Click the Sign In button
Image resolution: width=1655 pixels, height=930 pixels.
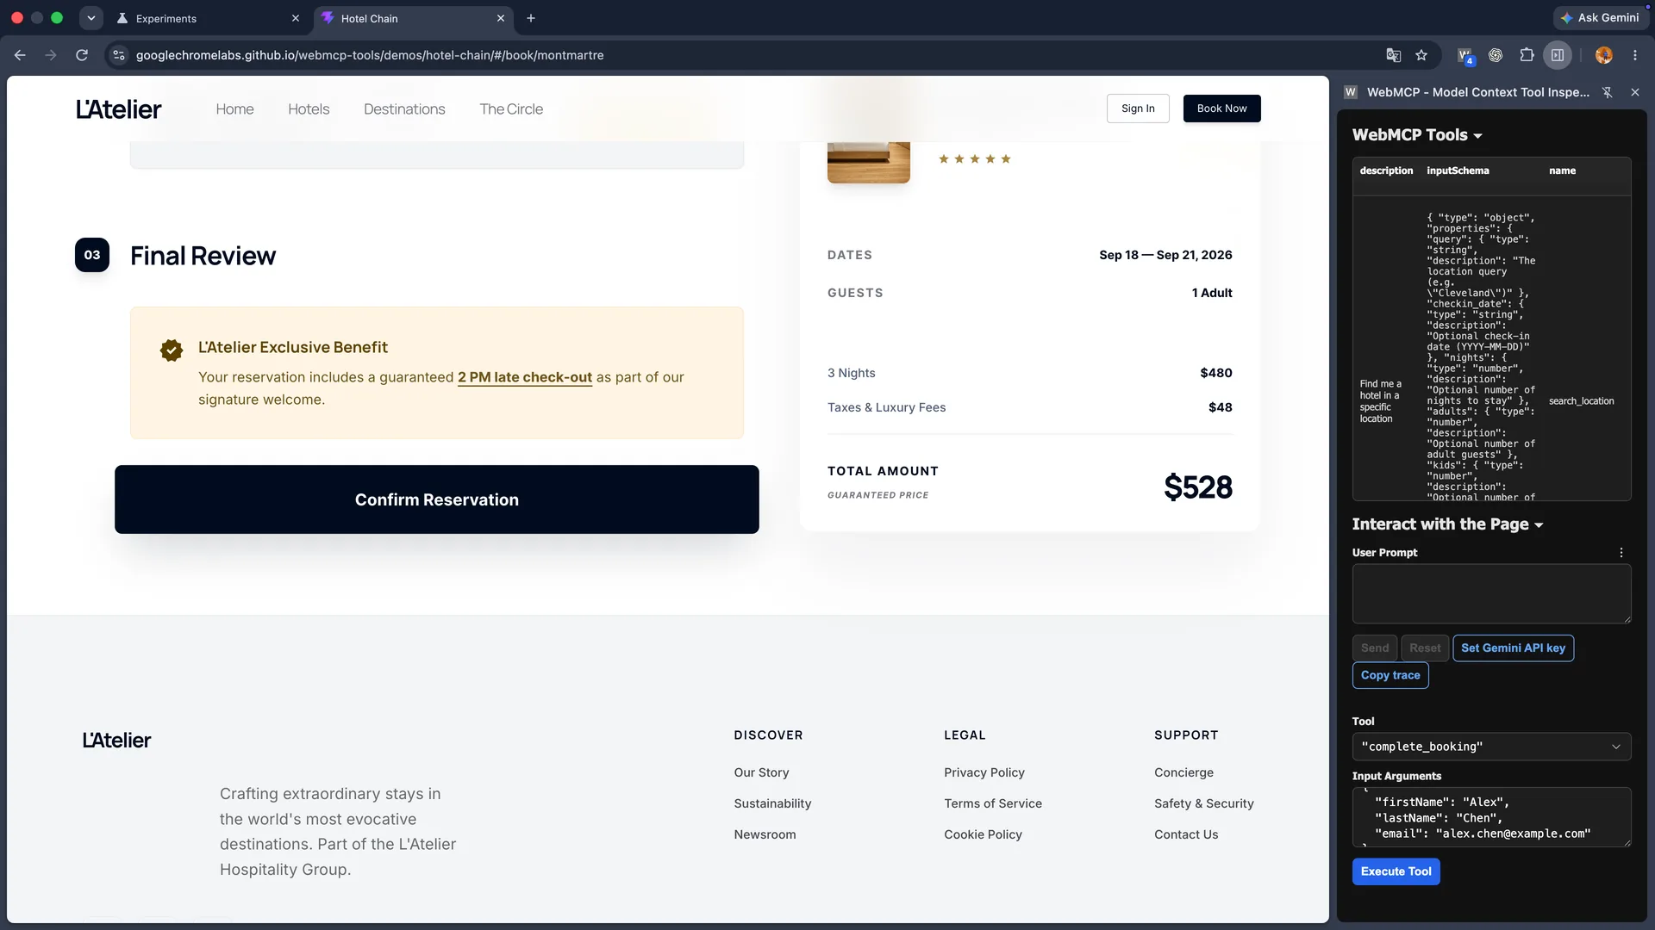[1138, 108]
